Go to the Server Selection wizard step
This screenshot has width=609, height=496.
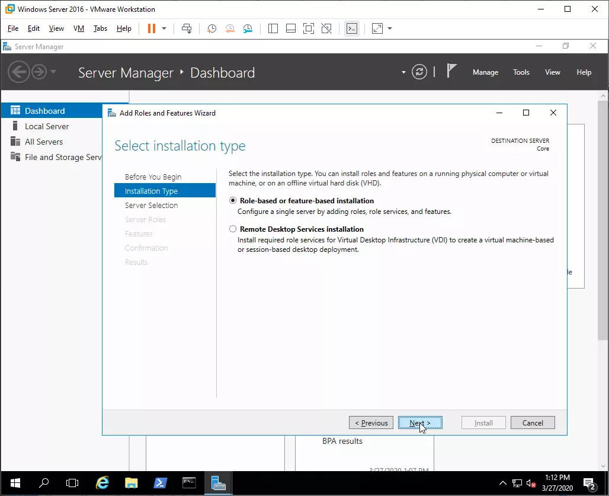pyautogui.click(x=151, y=206)
